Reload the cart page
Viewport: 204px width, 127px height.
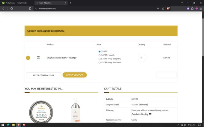tap(12, 9)
